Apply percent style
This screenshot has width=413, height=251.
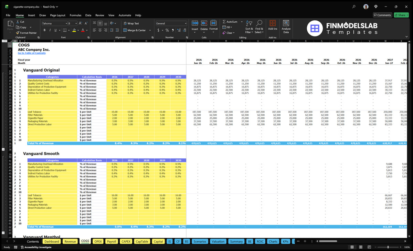coord(168,30)
